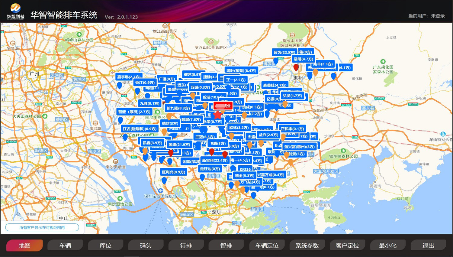Click 所有客户显示在可视范围内 button
Image resolution: width=453 pixels, height=257 pixels.
click(42, 227)
